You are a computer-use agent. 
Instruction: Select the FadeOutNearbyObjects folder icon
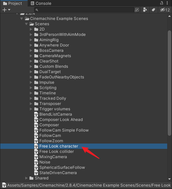click(36, 77)
